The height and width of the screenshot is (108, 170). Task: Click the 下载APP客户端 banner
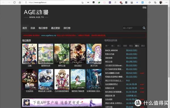click(62, 102)
